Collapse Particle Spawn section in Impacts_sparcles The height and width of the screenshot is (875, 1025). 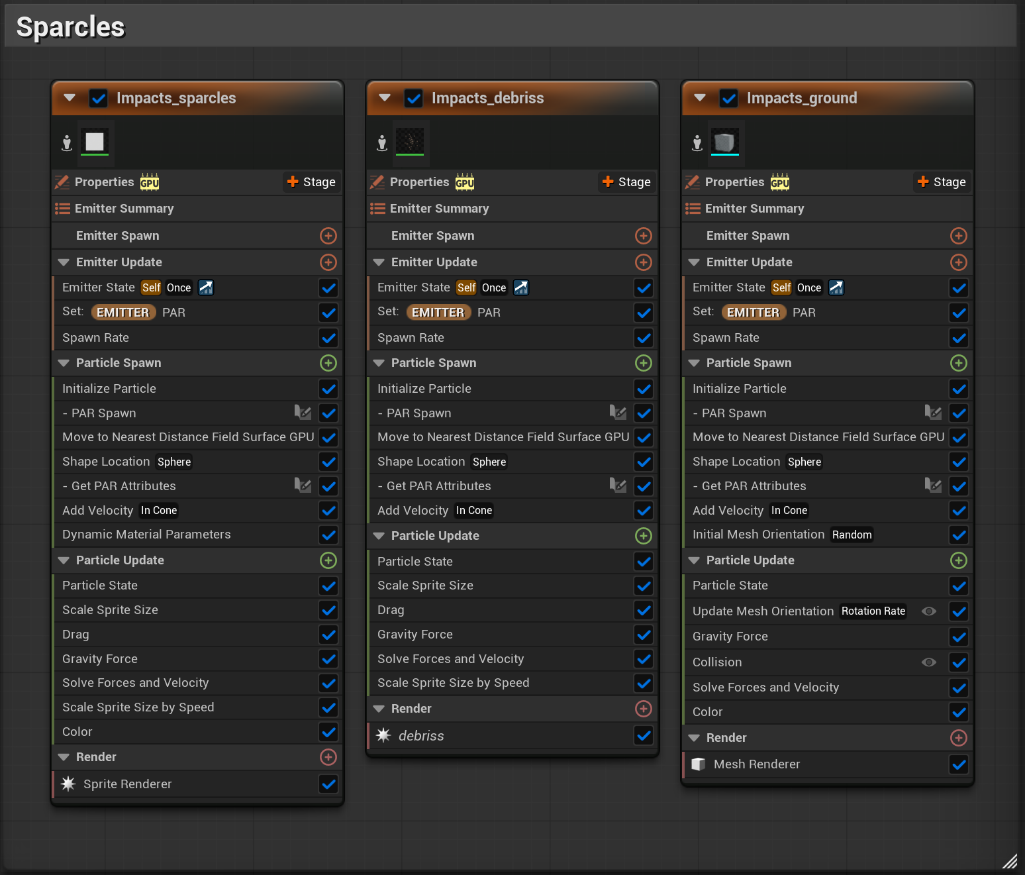pos(64,363)
